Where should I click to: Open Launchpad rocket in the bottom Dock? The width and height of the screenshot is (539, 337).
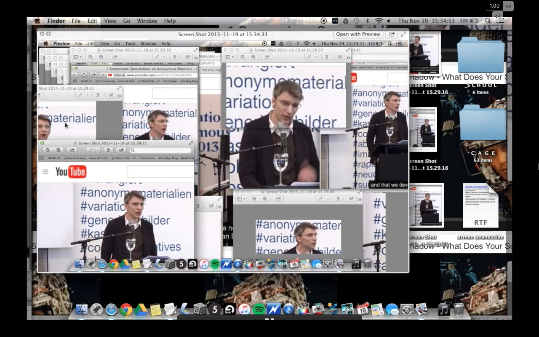pyautogui.click(x=96, y=310)
